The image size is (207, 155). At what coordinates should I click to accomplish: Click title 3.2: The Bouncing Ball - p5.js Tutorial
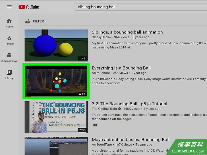point(129,104)
